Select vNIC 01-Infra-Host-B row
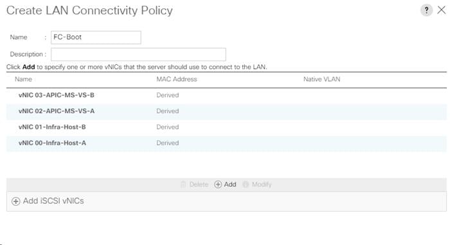Screen dimensions: 450x245 click(x=226, y=127)
